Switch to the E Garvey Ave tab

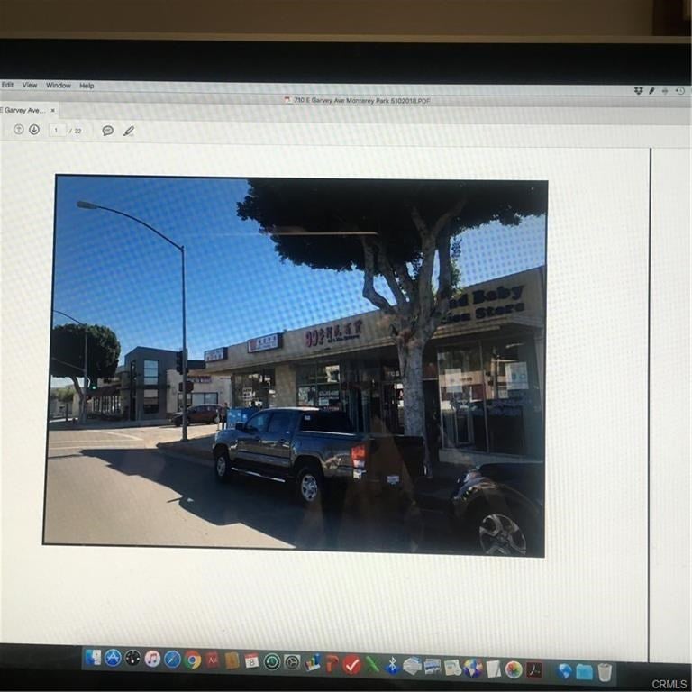click(x=23, y=110)
